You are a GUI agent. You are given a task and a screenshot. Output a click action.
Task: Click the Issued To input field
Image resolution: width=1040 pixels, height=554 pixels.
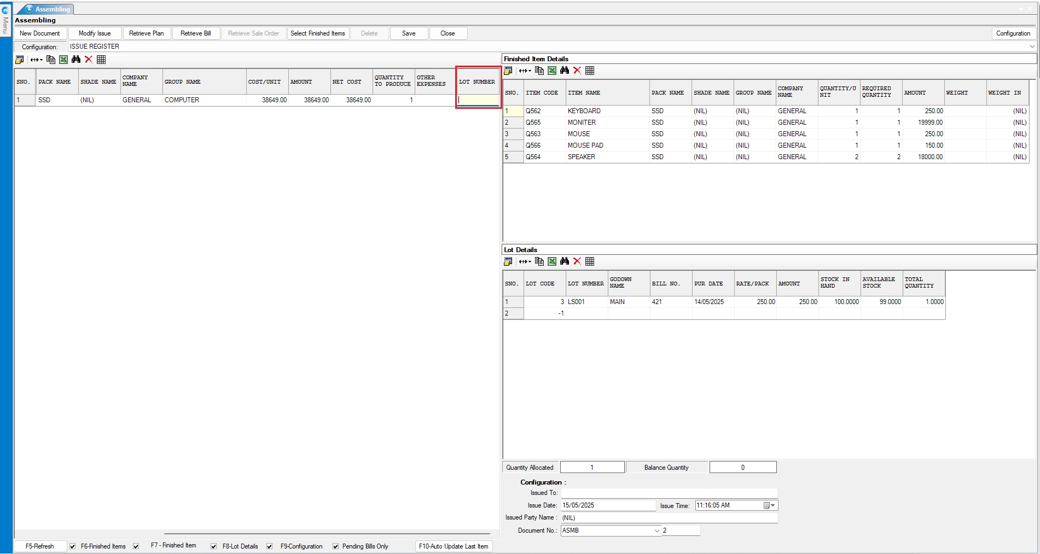click(x=669, y=493)
